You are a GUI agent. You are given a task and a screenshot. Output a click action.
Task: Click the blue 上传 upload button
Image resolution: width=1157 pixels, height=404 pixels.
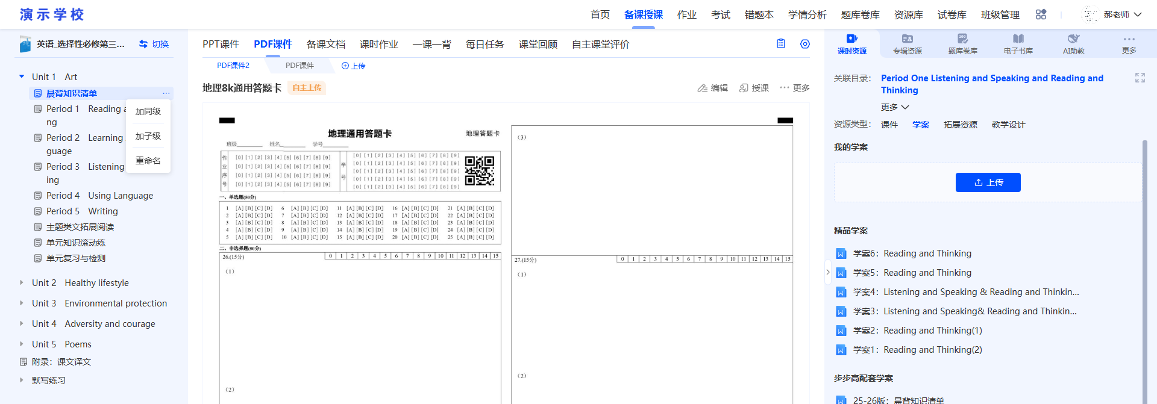coord(988,182)
